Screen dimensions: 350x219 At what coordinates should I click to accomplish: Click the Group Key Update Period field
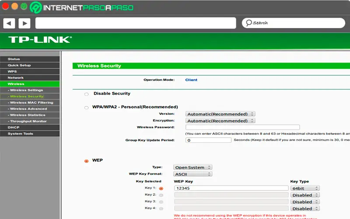[x=208, y=140]
